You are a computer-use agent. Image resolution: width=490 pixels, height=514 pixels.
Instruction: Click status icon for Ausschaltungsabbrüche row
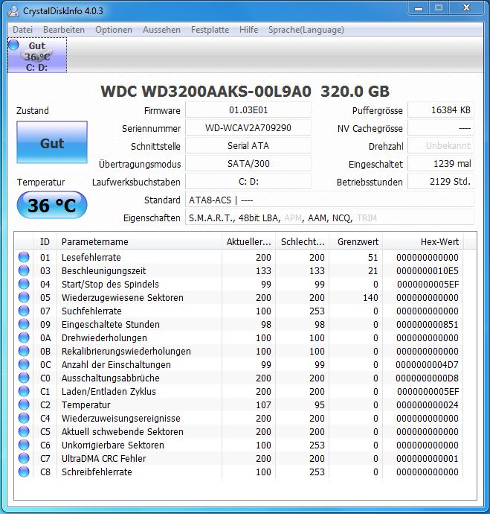(x=24, y=378)
